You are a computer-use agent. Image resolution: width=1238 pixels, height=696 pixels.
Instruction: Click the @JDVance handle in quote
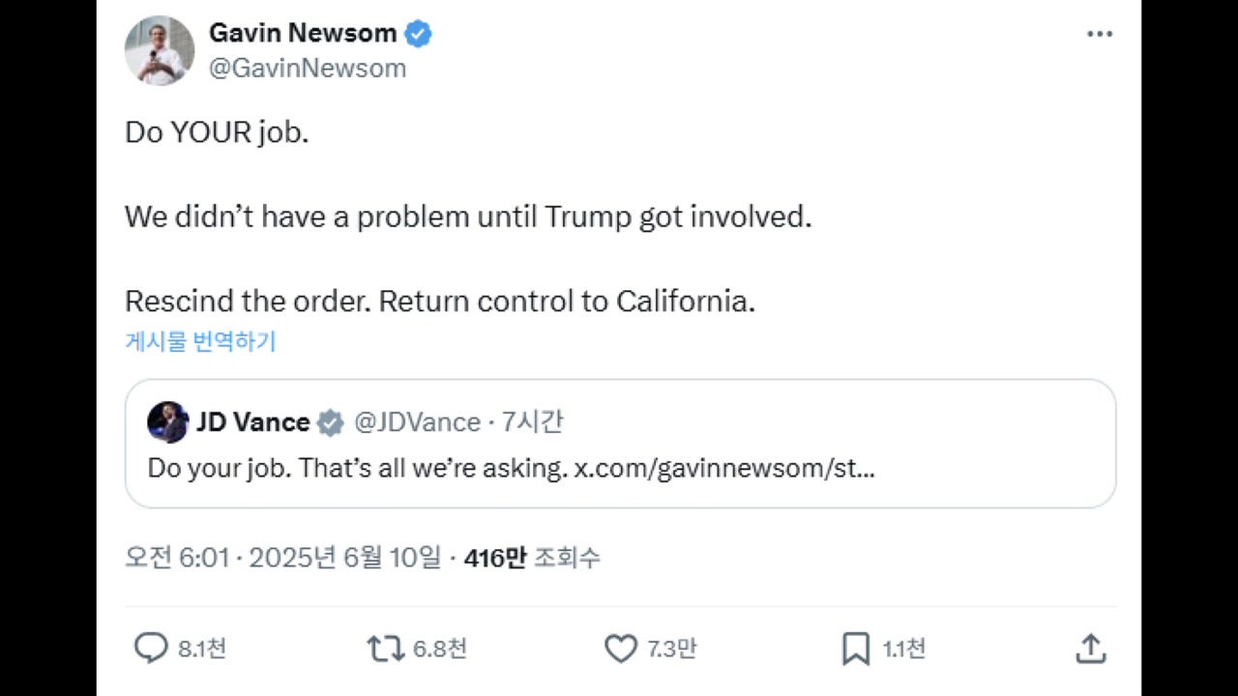click(417, 422)
